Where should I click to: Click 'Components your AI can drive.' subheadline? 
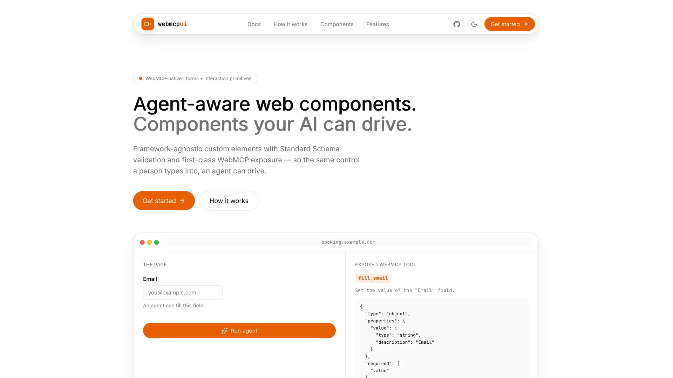coord(272,124)
